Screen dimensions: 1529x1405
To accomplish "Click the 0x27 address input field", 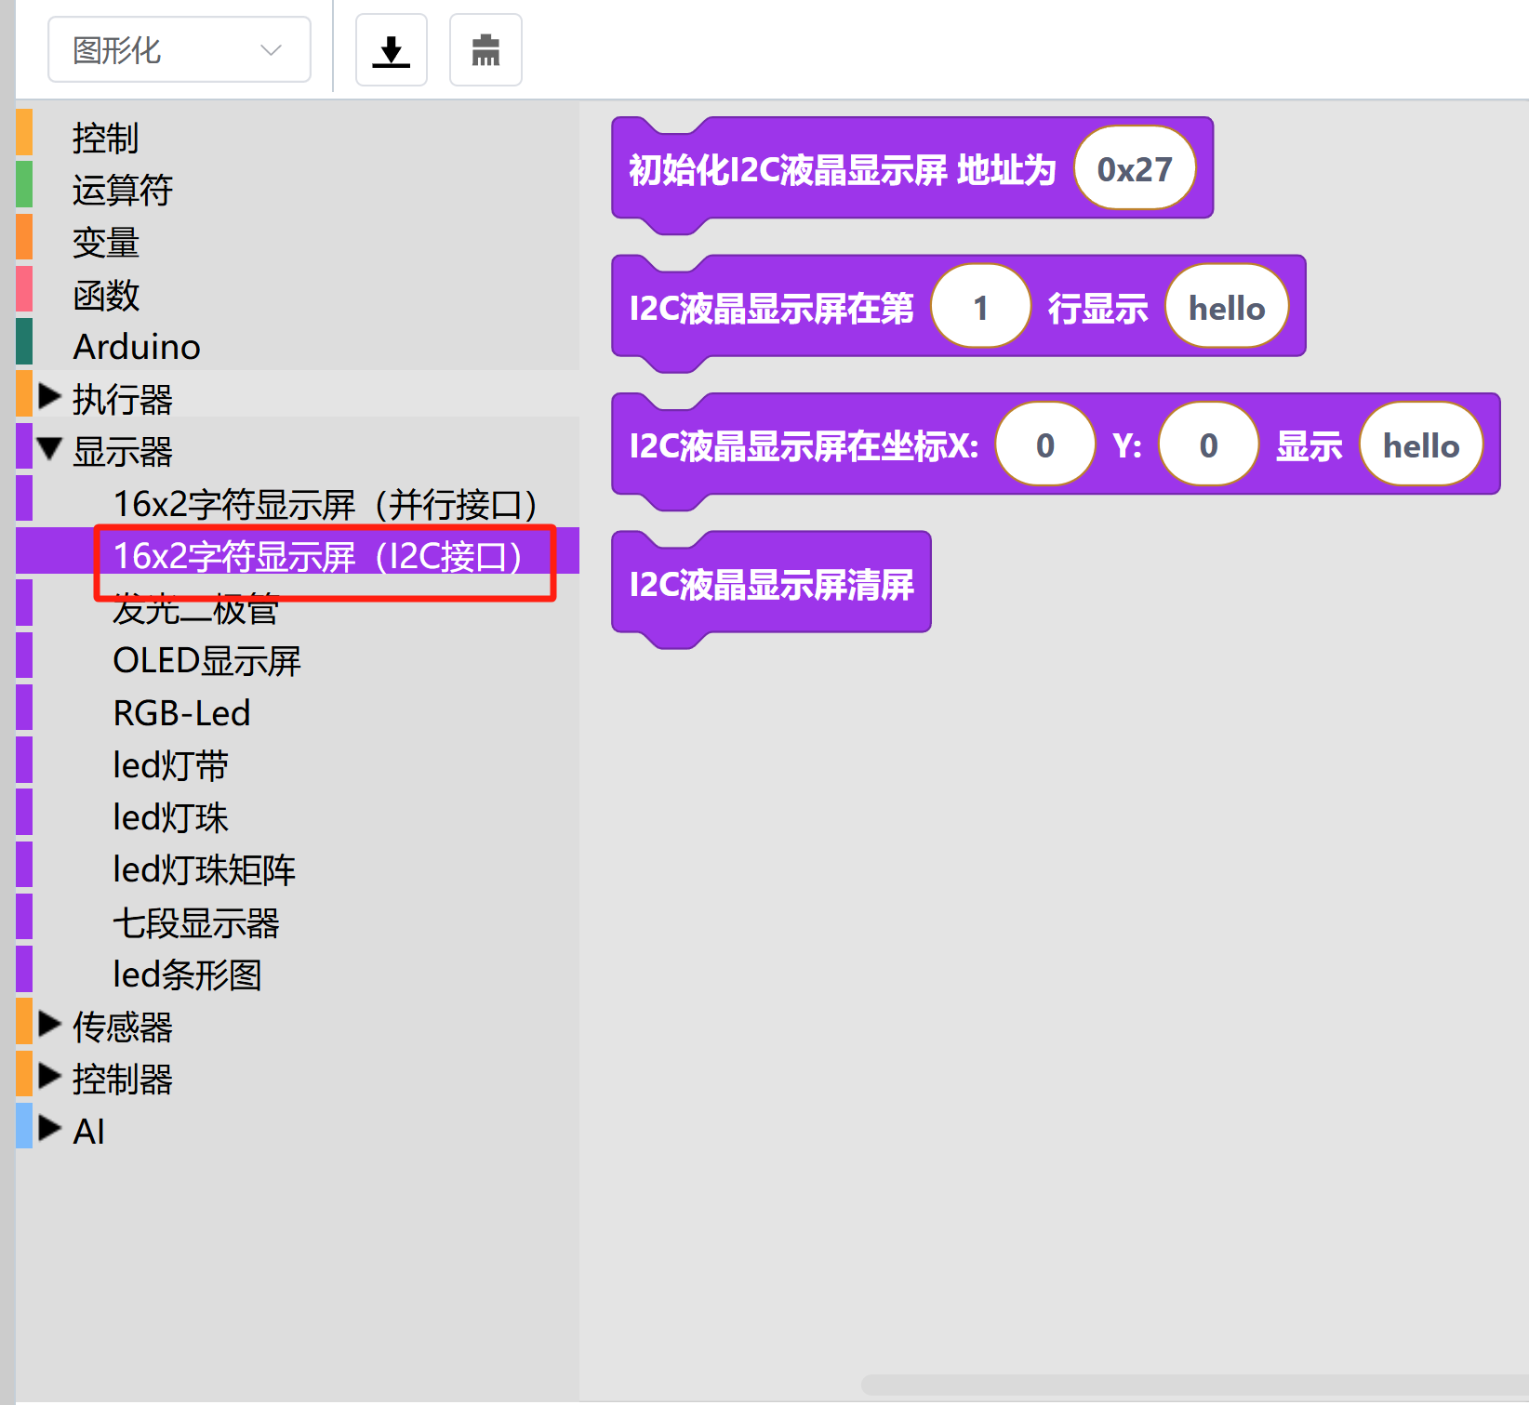I will point(1134,169).
